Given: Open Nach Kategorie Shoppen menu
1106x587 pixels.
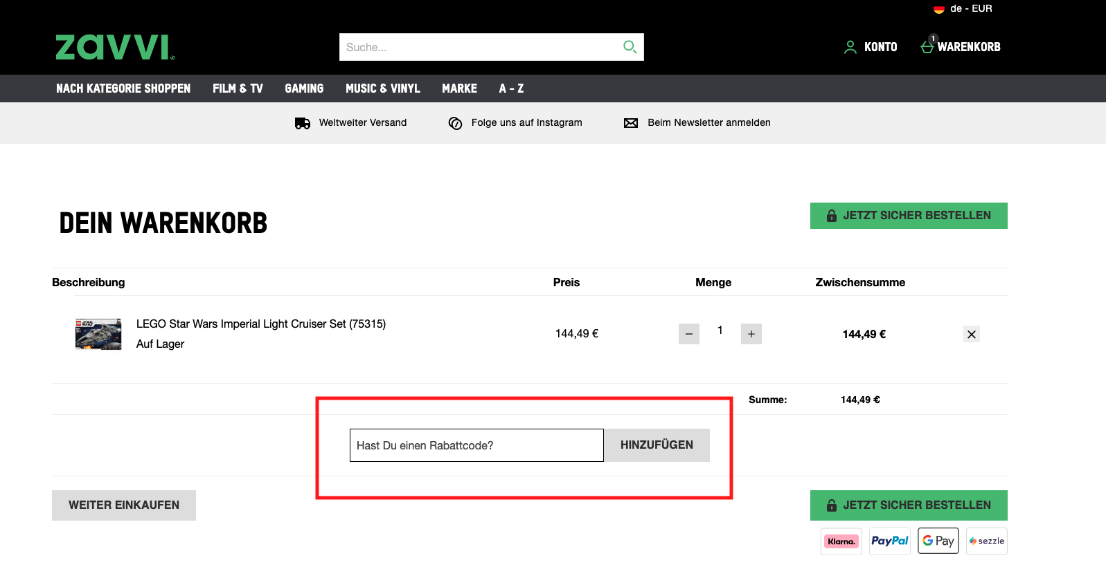Looking at the screenshot, I should [123, 88].
